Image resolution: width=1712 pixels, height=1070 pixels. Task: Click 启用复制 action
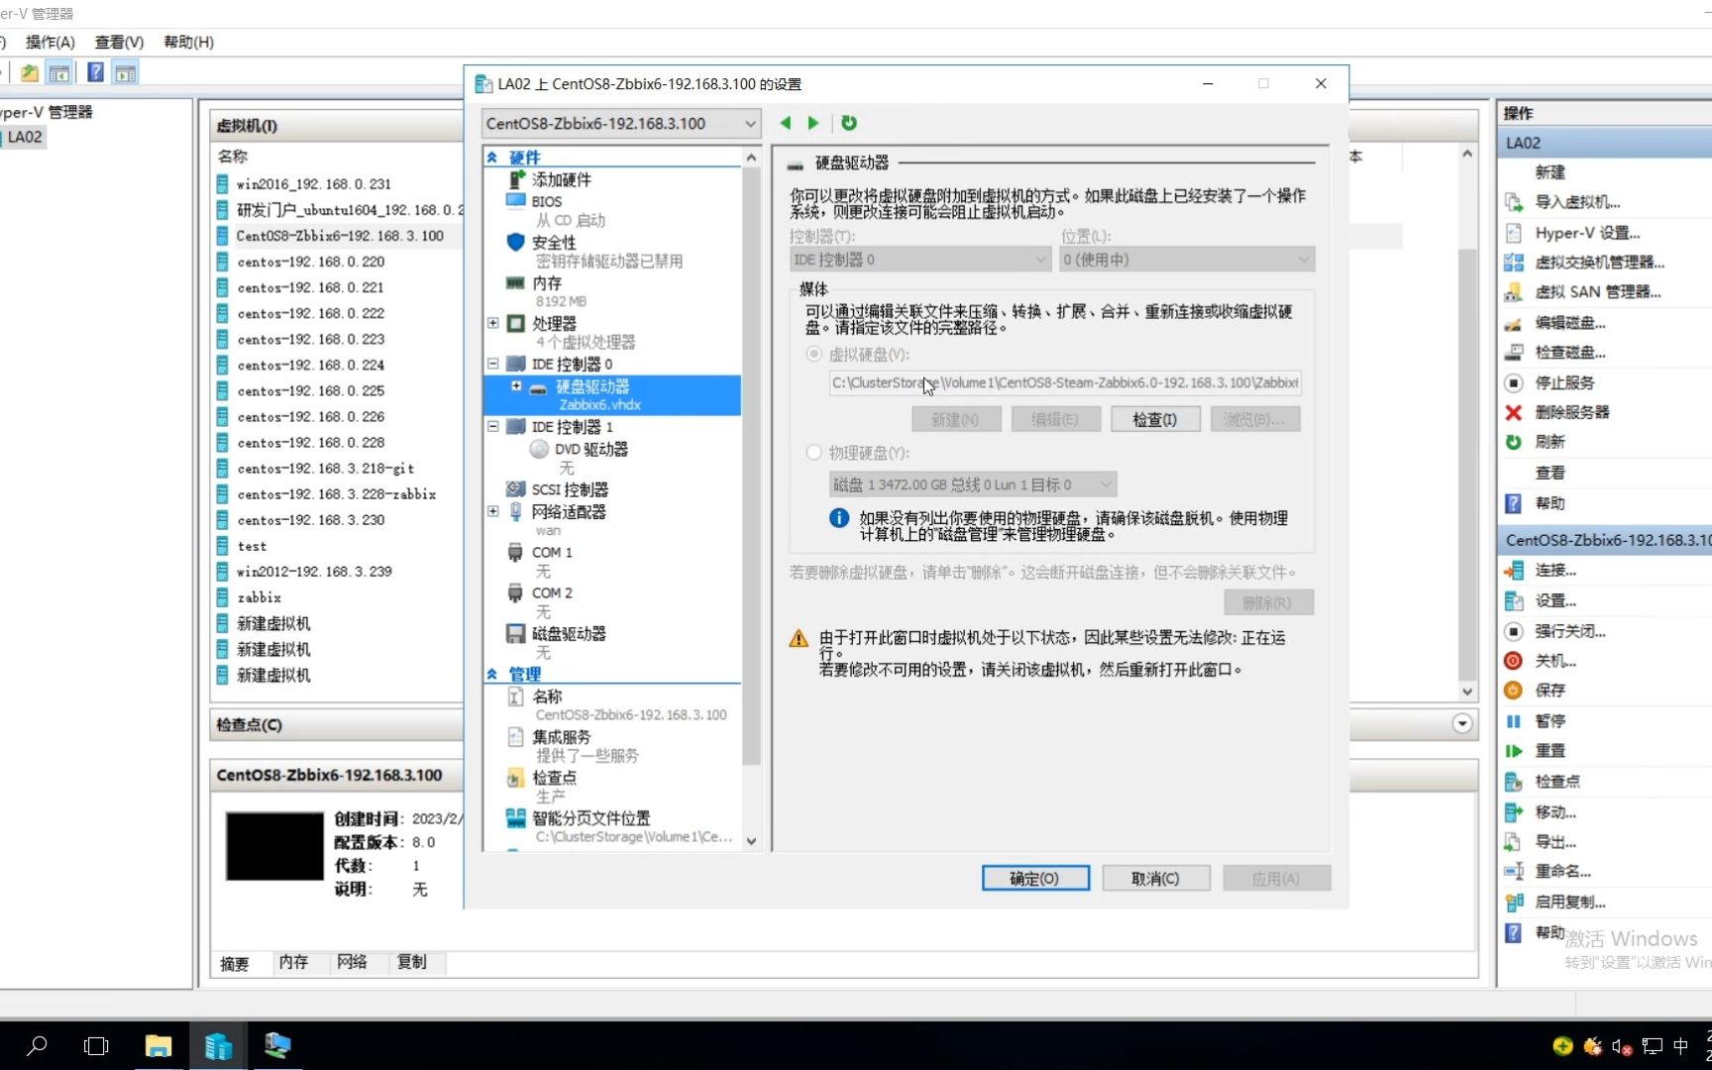[x=1569, y=903]
